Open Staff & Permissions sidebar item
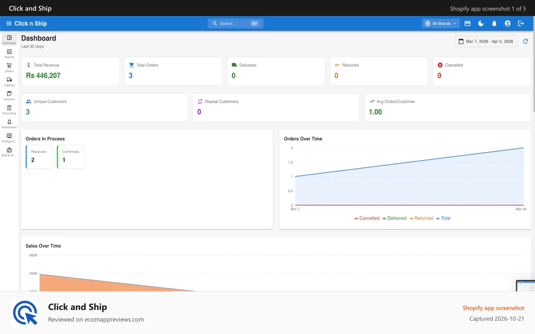The image size is (535, 334). coord(9,152)
